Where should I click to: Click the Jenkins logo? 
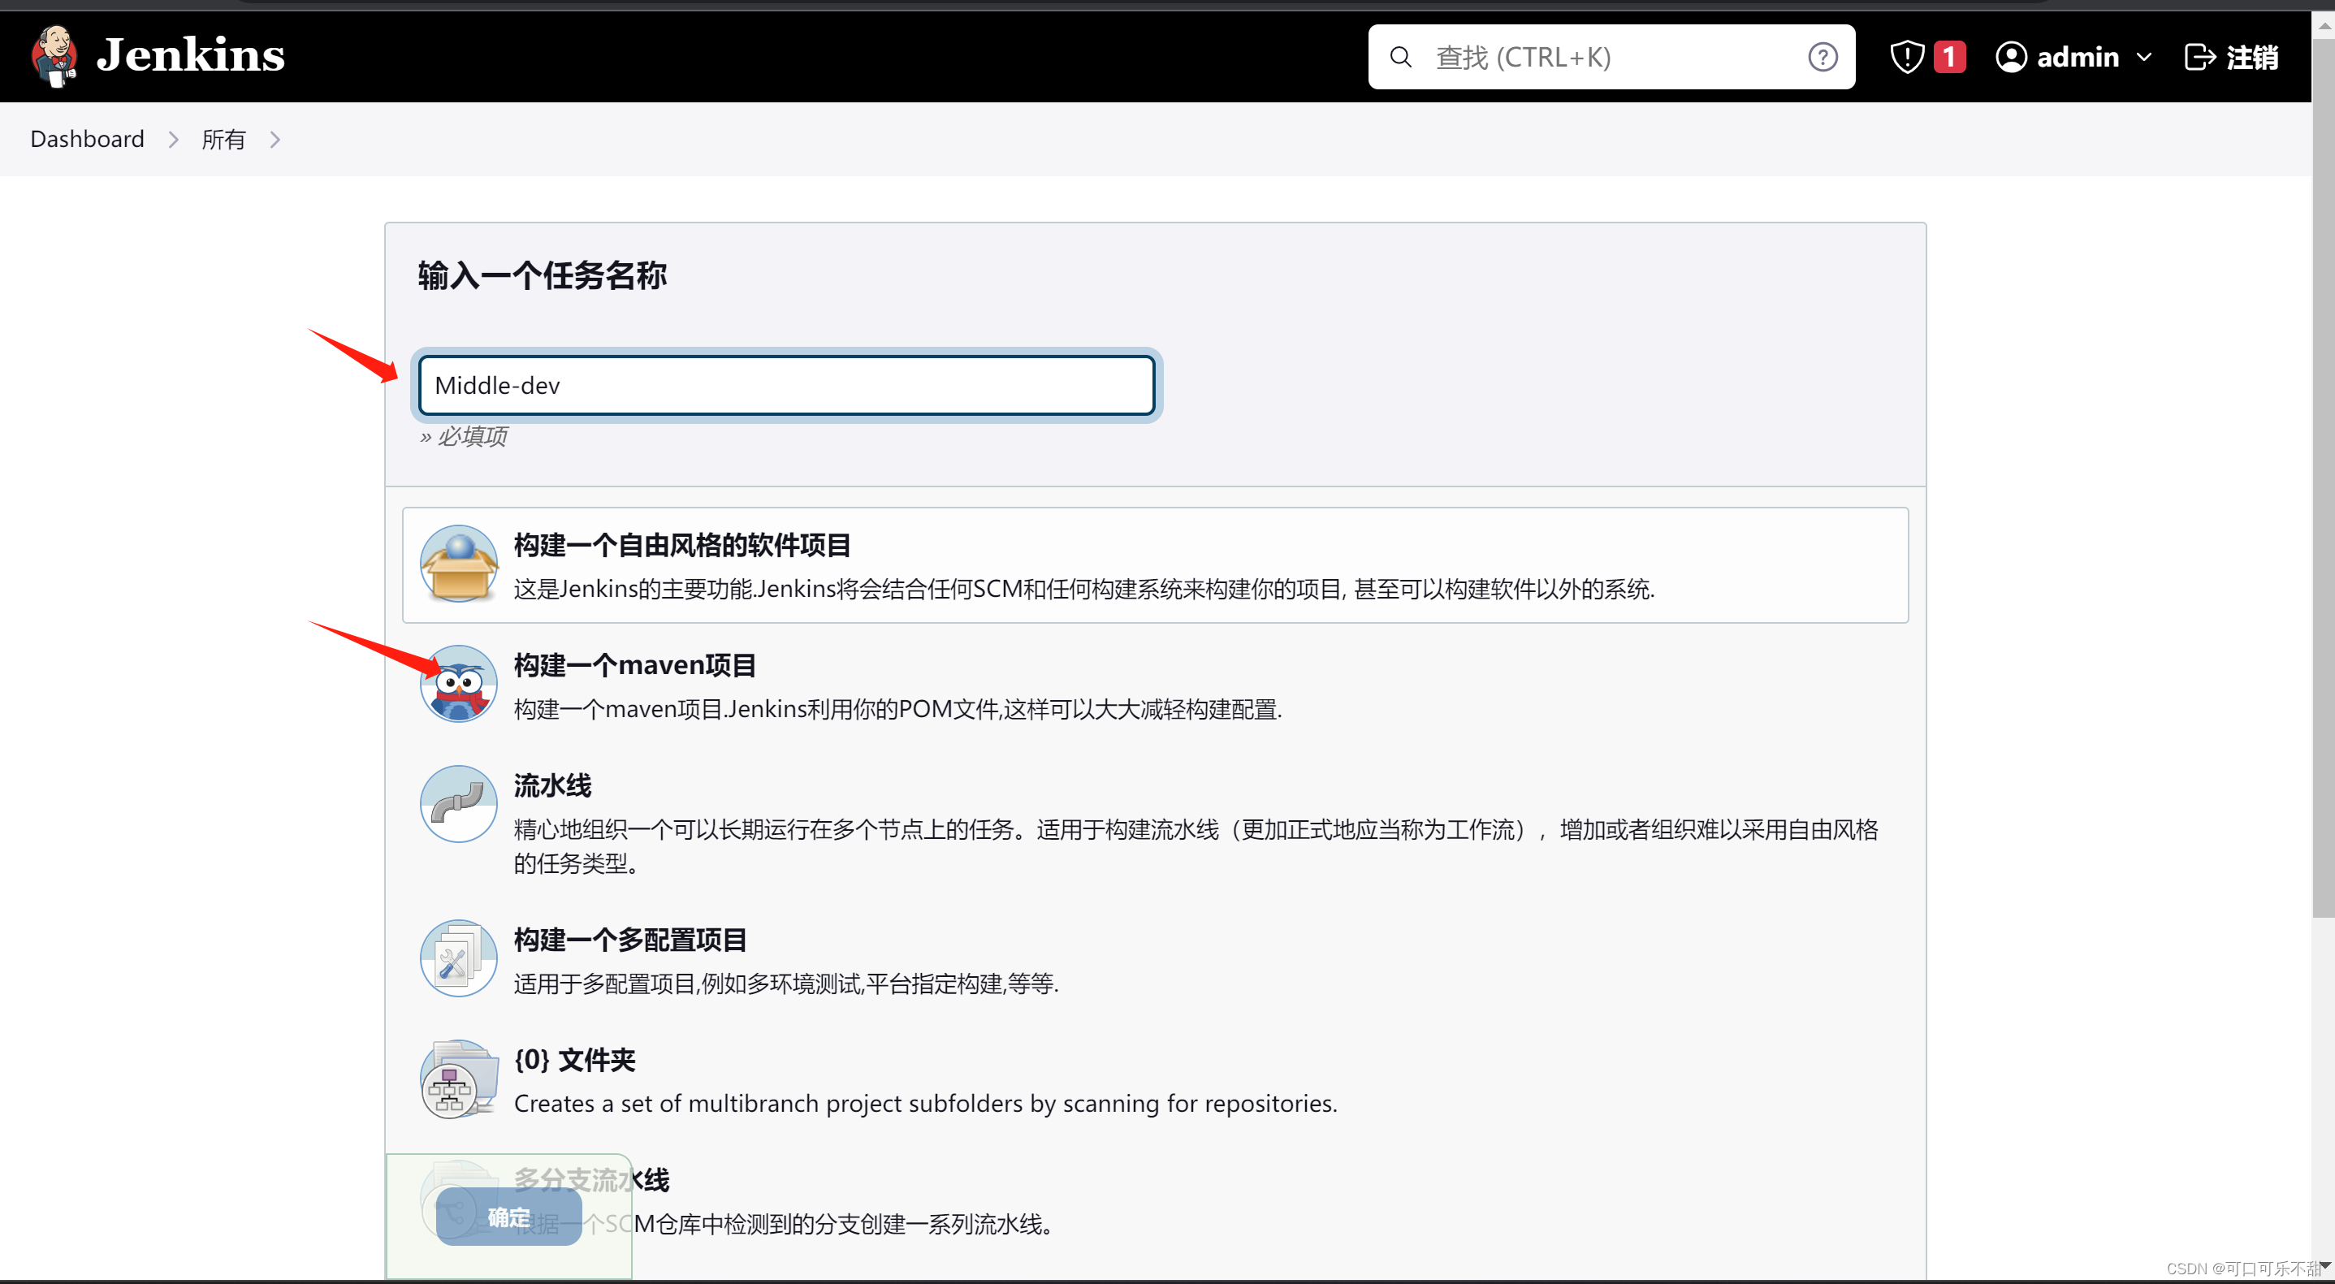(156, 56)
